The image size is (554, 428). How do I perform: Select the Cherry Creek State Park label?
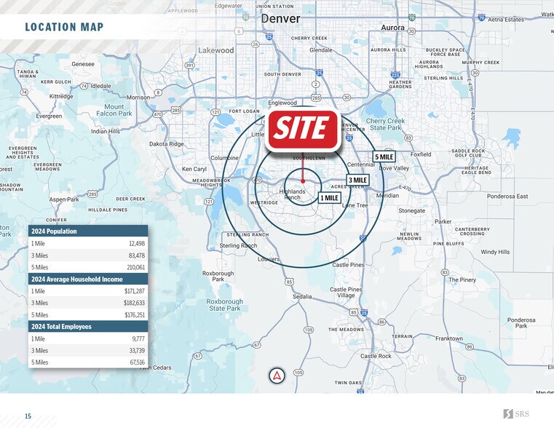pos(385,124)
